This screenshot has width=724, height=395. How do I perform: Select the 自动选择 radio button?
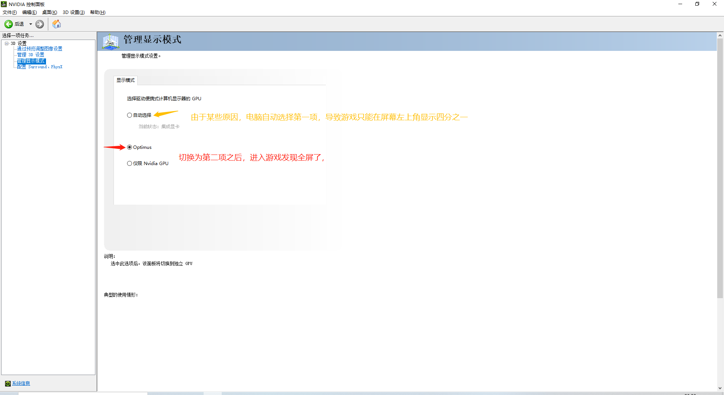pyautogui.click(x=129, y=115)
